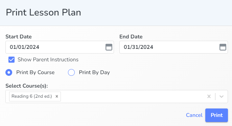
Task: Select the Print By Course radio button
Action: tap(9, 72)
